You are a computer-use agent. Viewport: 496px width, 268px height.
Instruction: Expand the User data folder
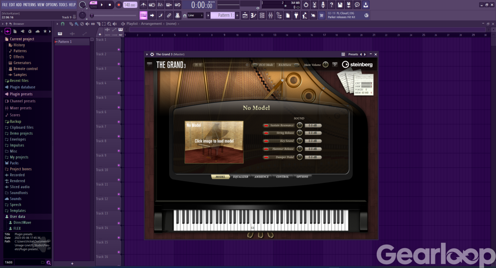click(x=17, y=216)
